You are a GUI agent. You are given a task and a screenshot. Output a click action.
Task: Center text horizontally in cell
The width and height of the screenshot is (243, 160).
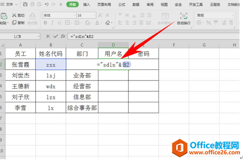(127, 23)
